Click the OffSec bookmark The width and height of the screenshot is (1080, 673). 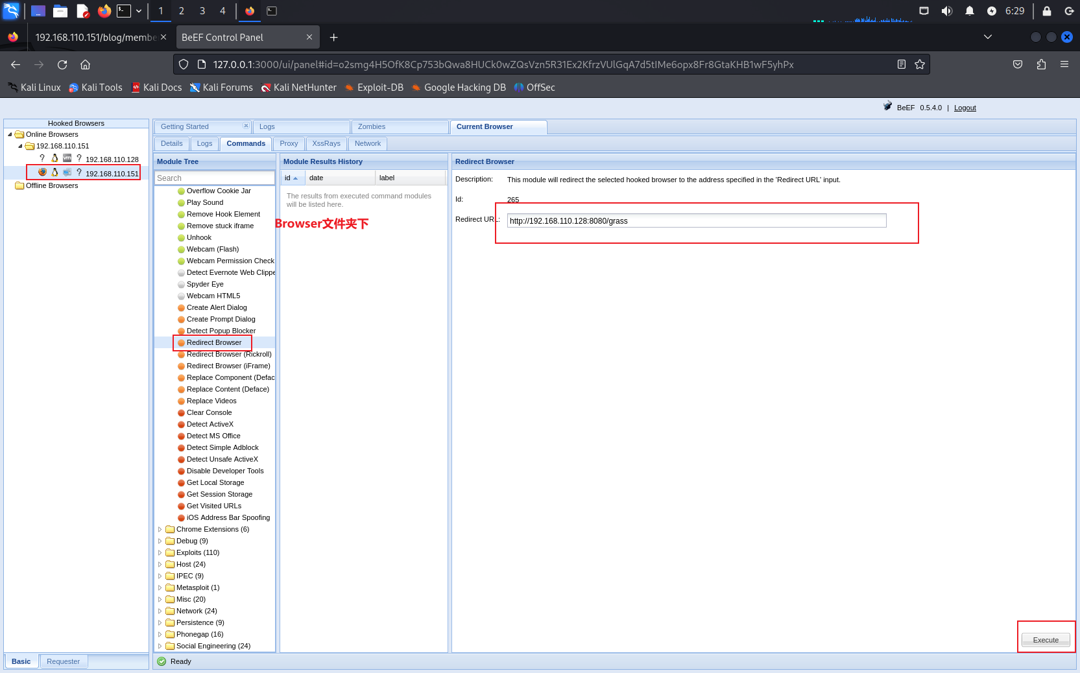point(534,88)
